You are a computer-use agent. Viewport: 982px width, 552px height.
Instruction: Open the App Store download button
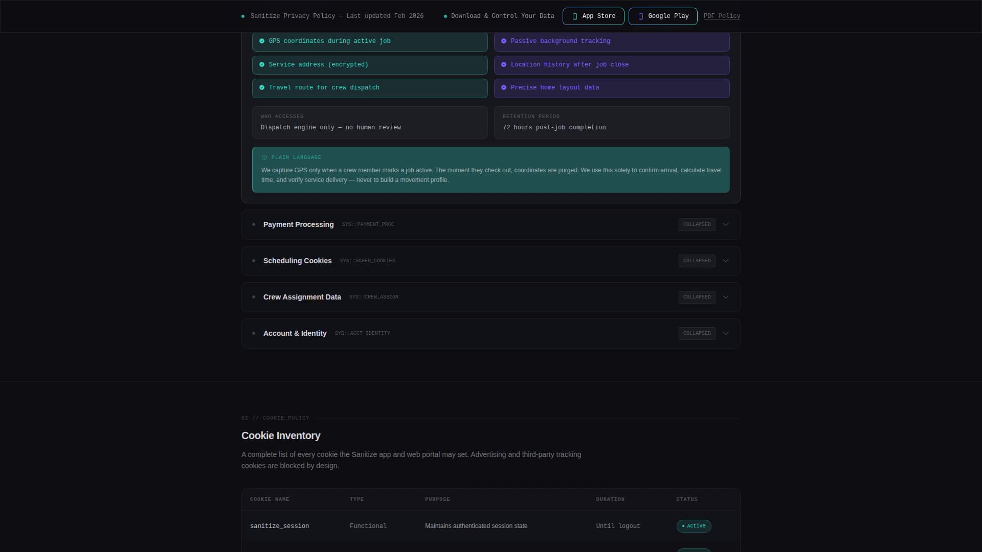click(x=593, y=16)
